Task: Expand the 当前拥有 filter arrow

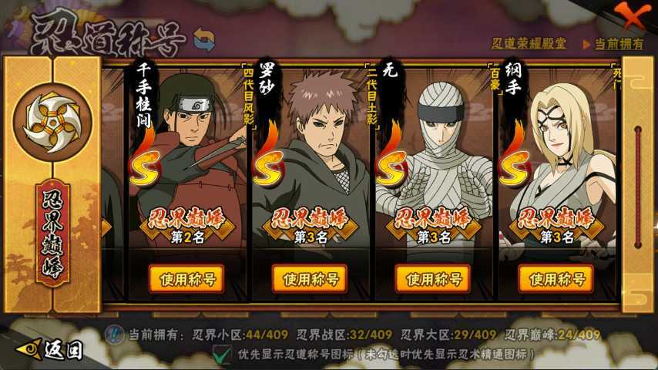Action: pyautogui.click(x=586, y=44)
